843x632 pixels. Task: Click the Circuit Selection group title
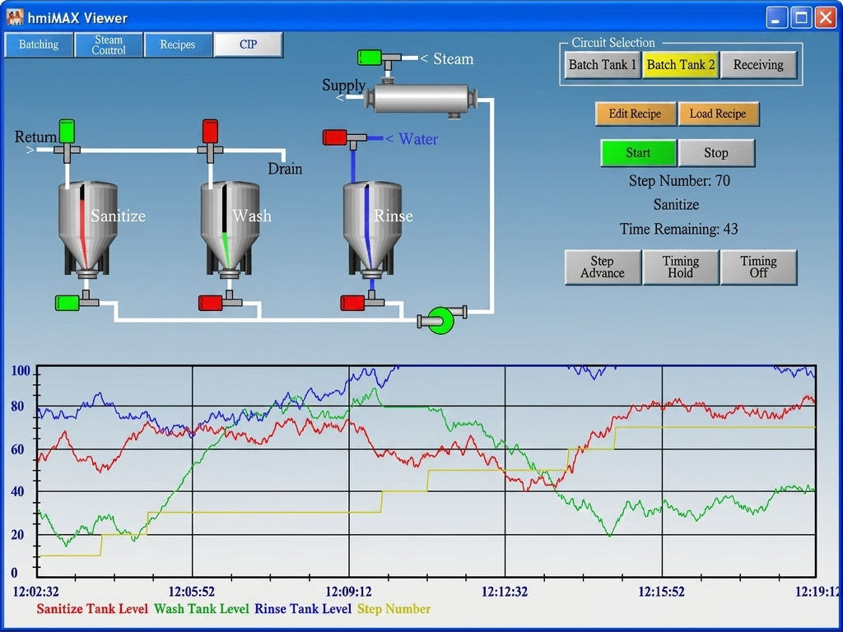[x=613, y=43]
